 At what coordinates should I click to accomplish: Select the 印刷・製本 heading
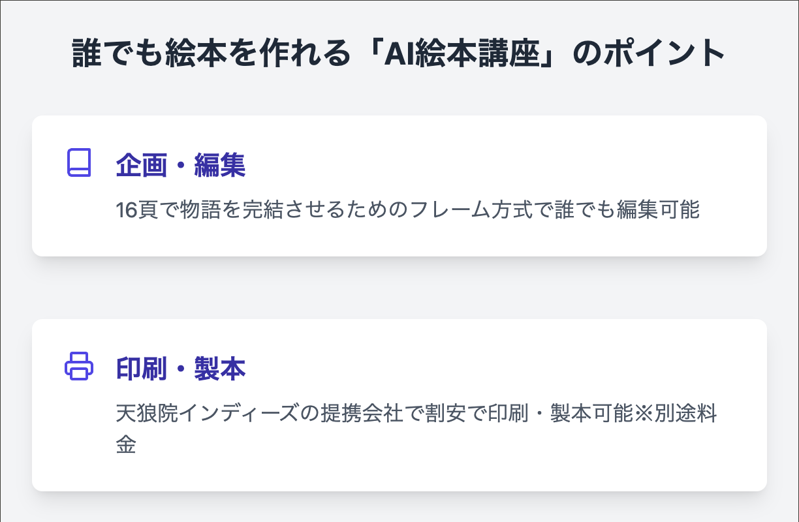181,369
